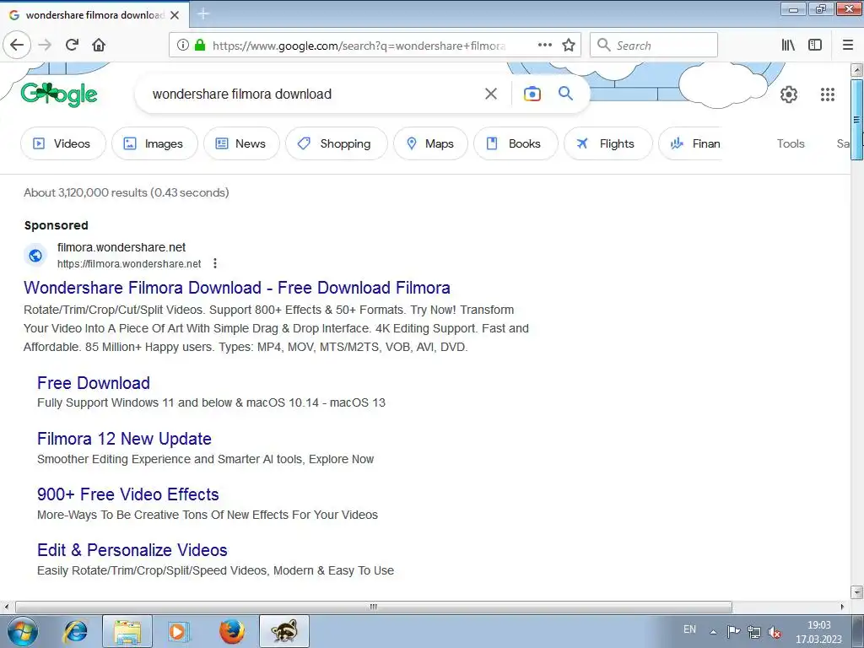Open Wondershare Filmora Download sponsored result
The height and width of the screenshot is (648, 864).
coord(237,288)
